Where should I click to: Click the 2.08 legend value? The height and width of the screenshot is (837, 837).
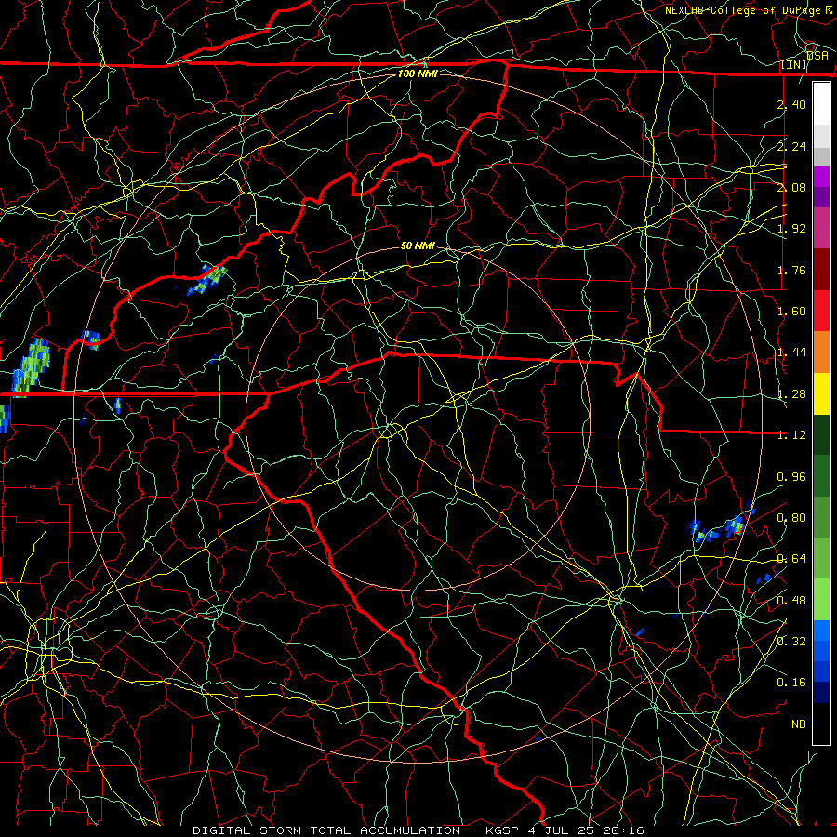pyautogui.click(x=791, y=187)
